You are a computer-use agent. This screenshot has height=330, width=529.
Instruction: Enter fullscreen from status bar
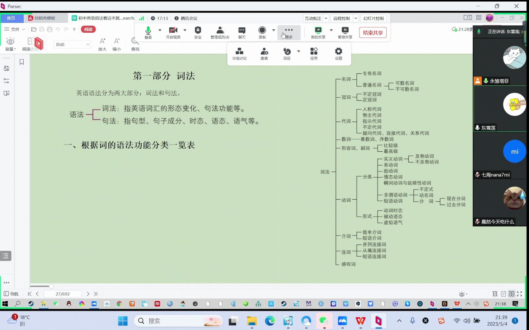520,294
